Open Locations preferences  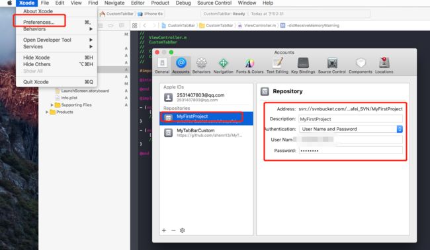(x=384, y=65)
